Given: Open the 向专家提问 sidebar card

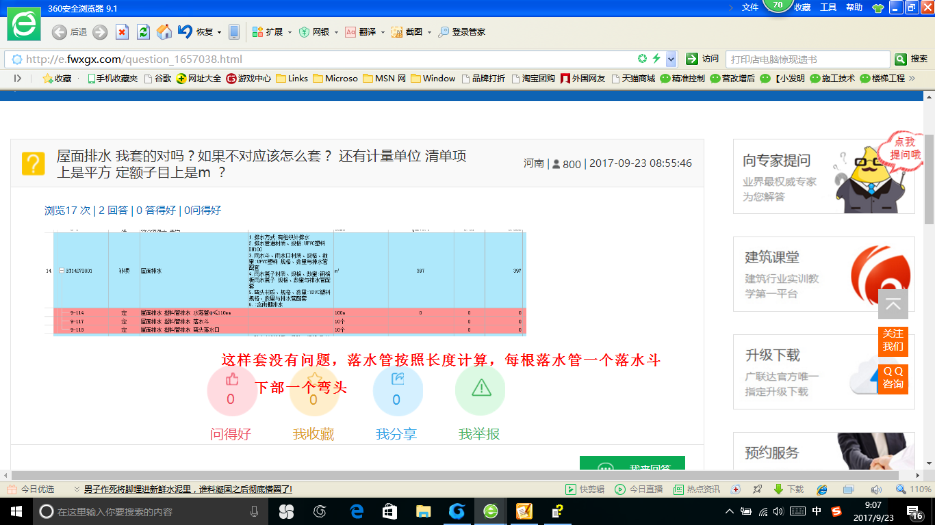Looking at the screenshot, I should tap(824, 176).
